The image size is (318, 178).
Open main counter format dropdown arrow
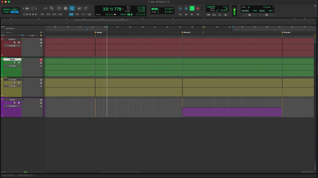coord(123,9)
